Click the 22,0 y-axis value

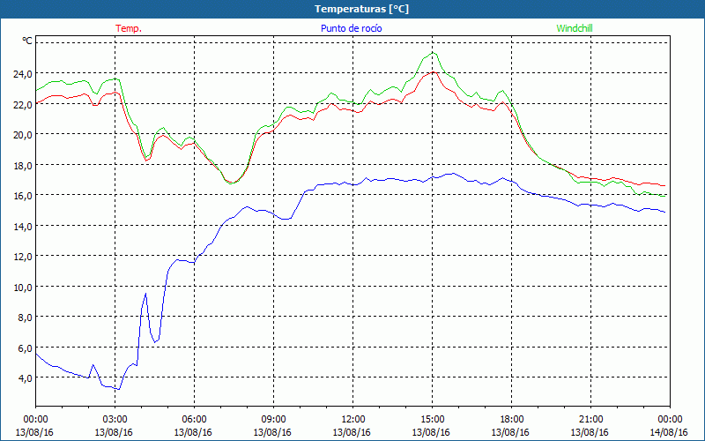(23, 104)
